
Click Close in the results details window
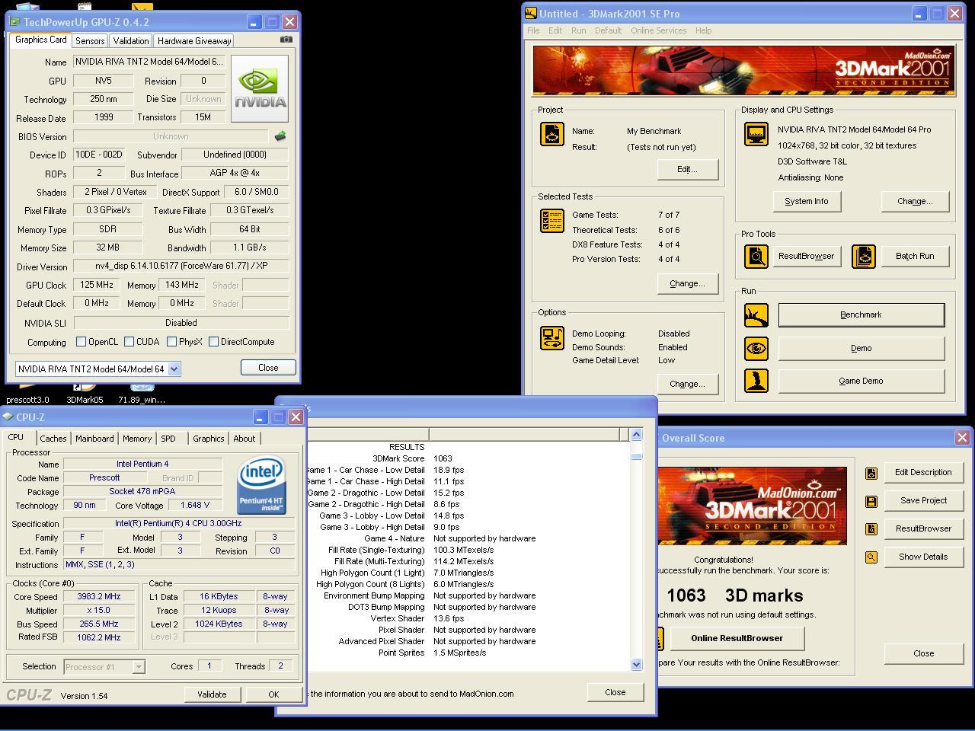[x=615, y=692]
